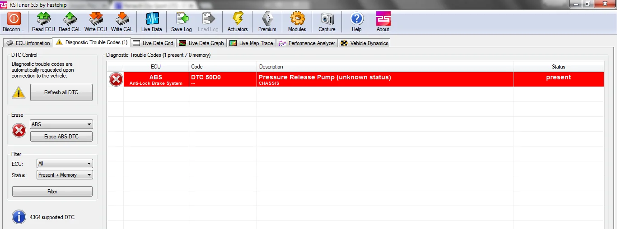Open the Premium Renault logo icon

(267, 18)
